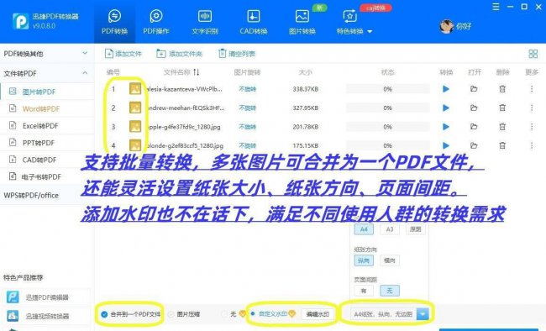
Task: Select A4 paper size
Action: pyautogui.click(x=364, y=229)
